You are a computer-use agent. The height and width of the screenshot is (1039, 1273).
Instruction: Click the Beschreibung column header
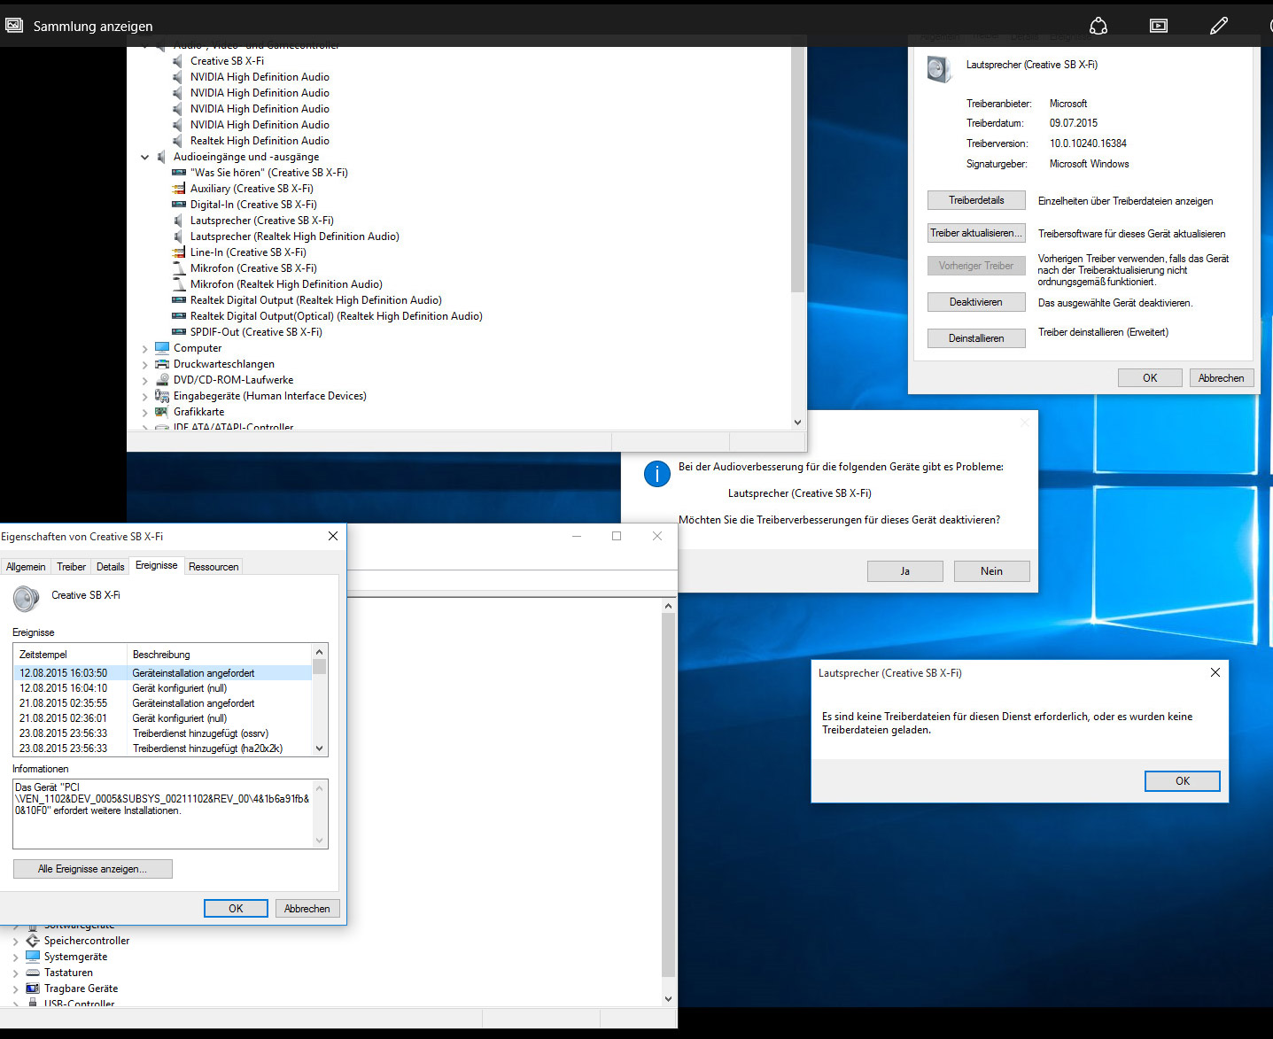pyautogui.click(x=220, y=655)
